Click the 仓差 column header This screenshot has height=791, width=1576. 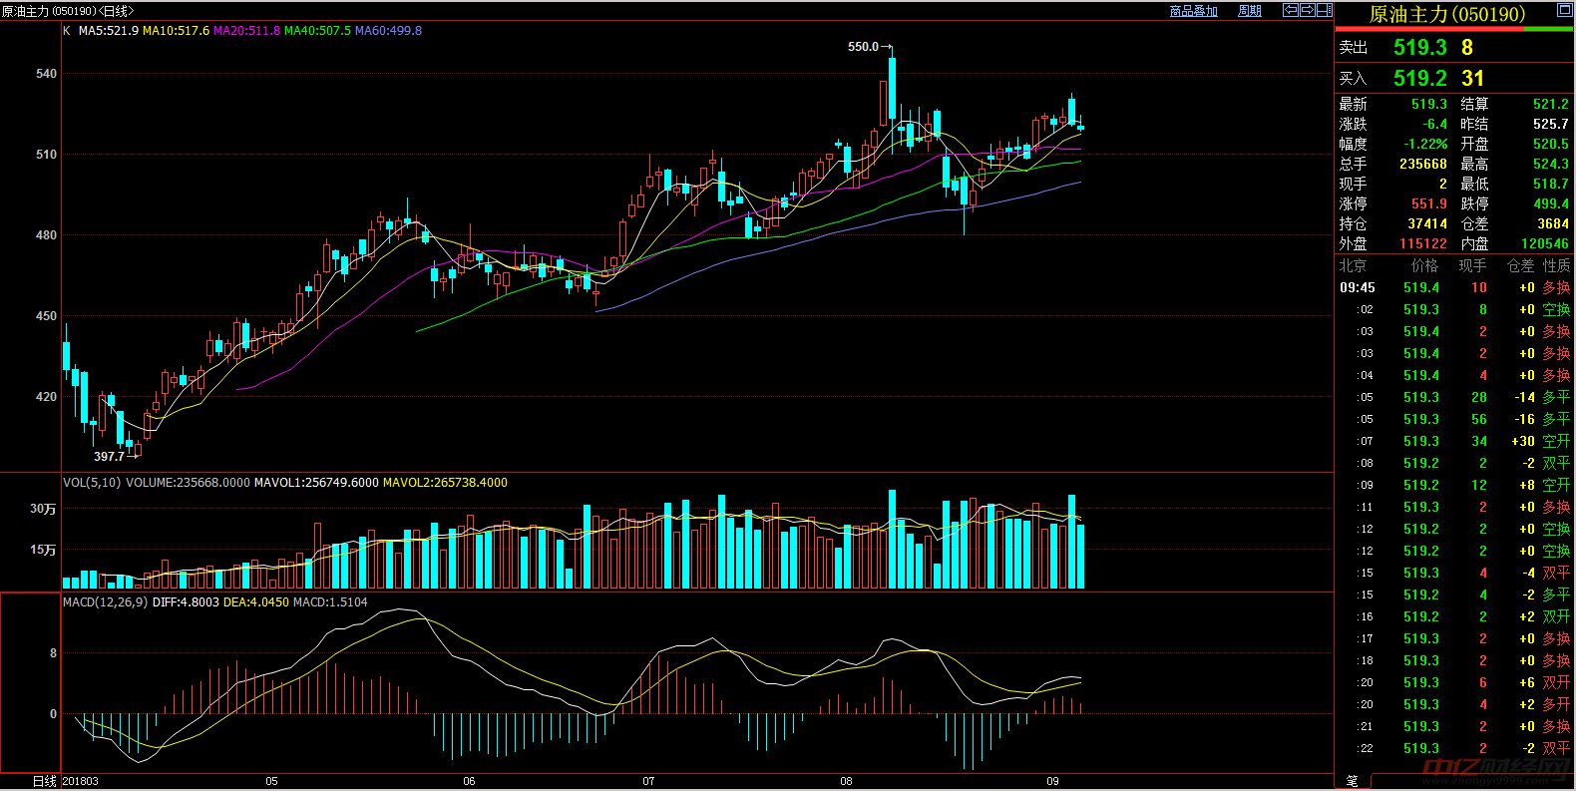tap(1520, 265)
